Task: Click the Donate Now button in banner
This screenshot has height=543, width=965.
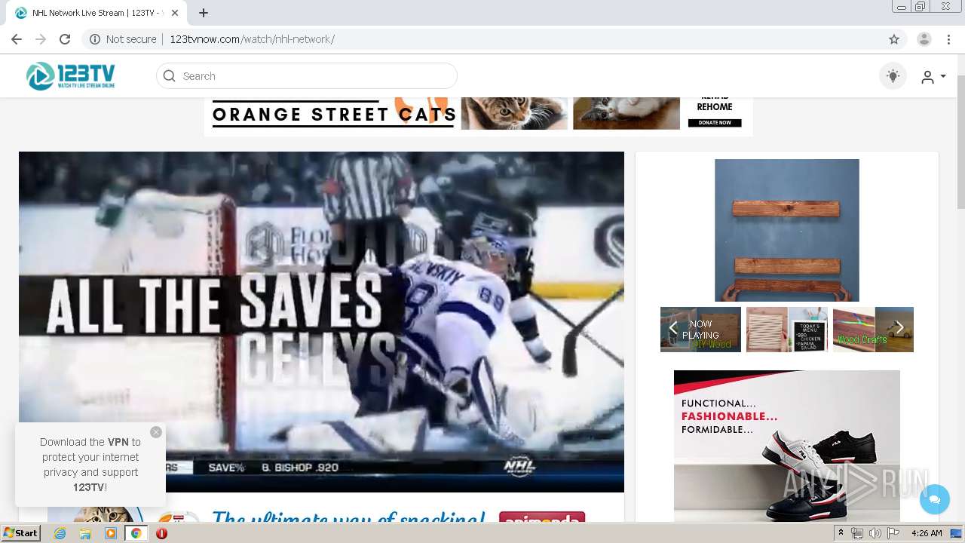Action: point(715,122)
